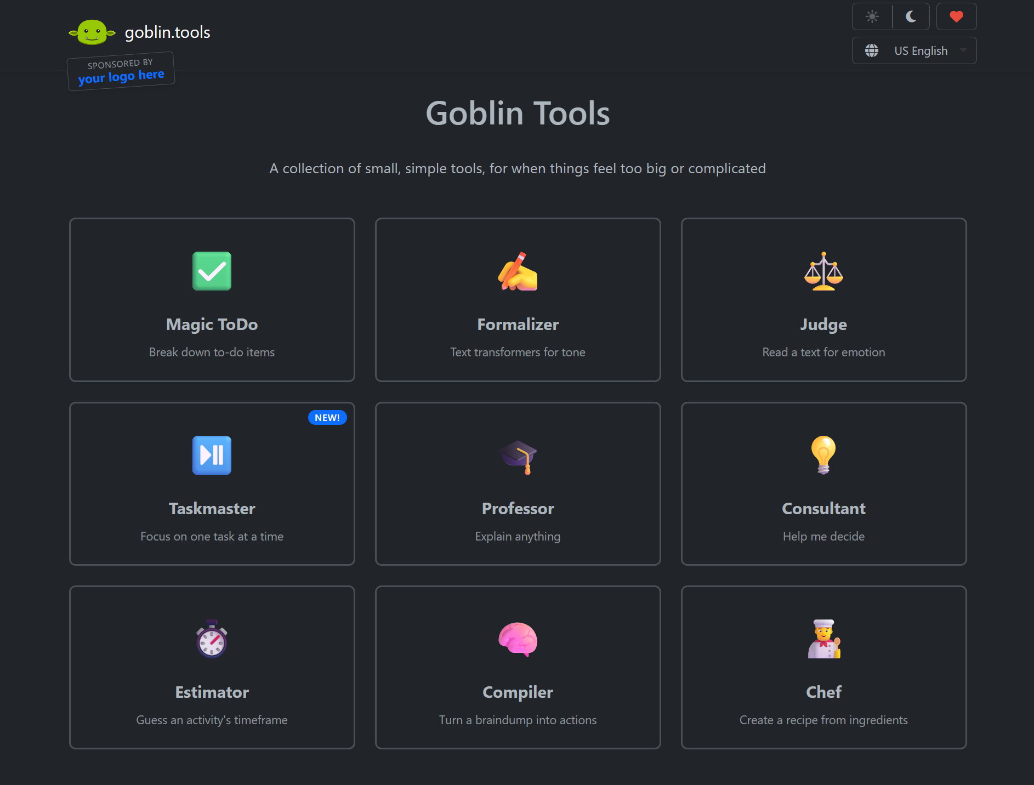Open the Judge tool title
This screenshot has width=1034, height=785.
(x=823, y=324)
